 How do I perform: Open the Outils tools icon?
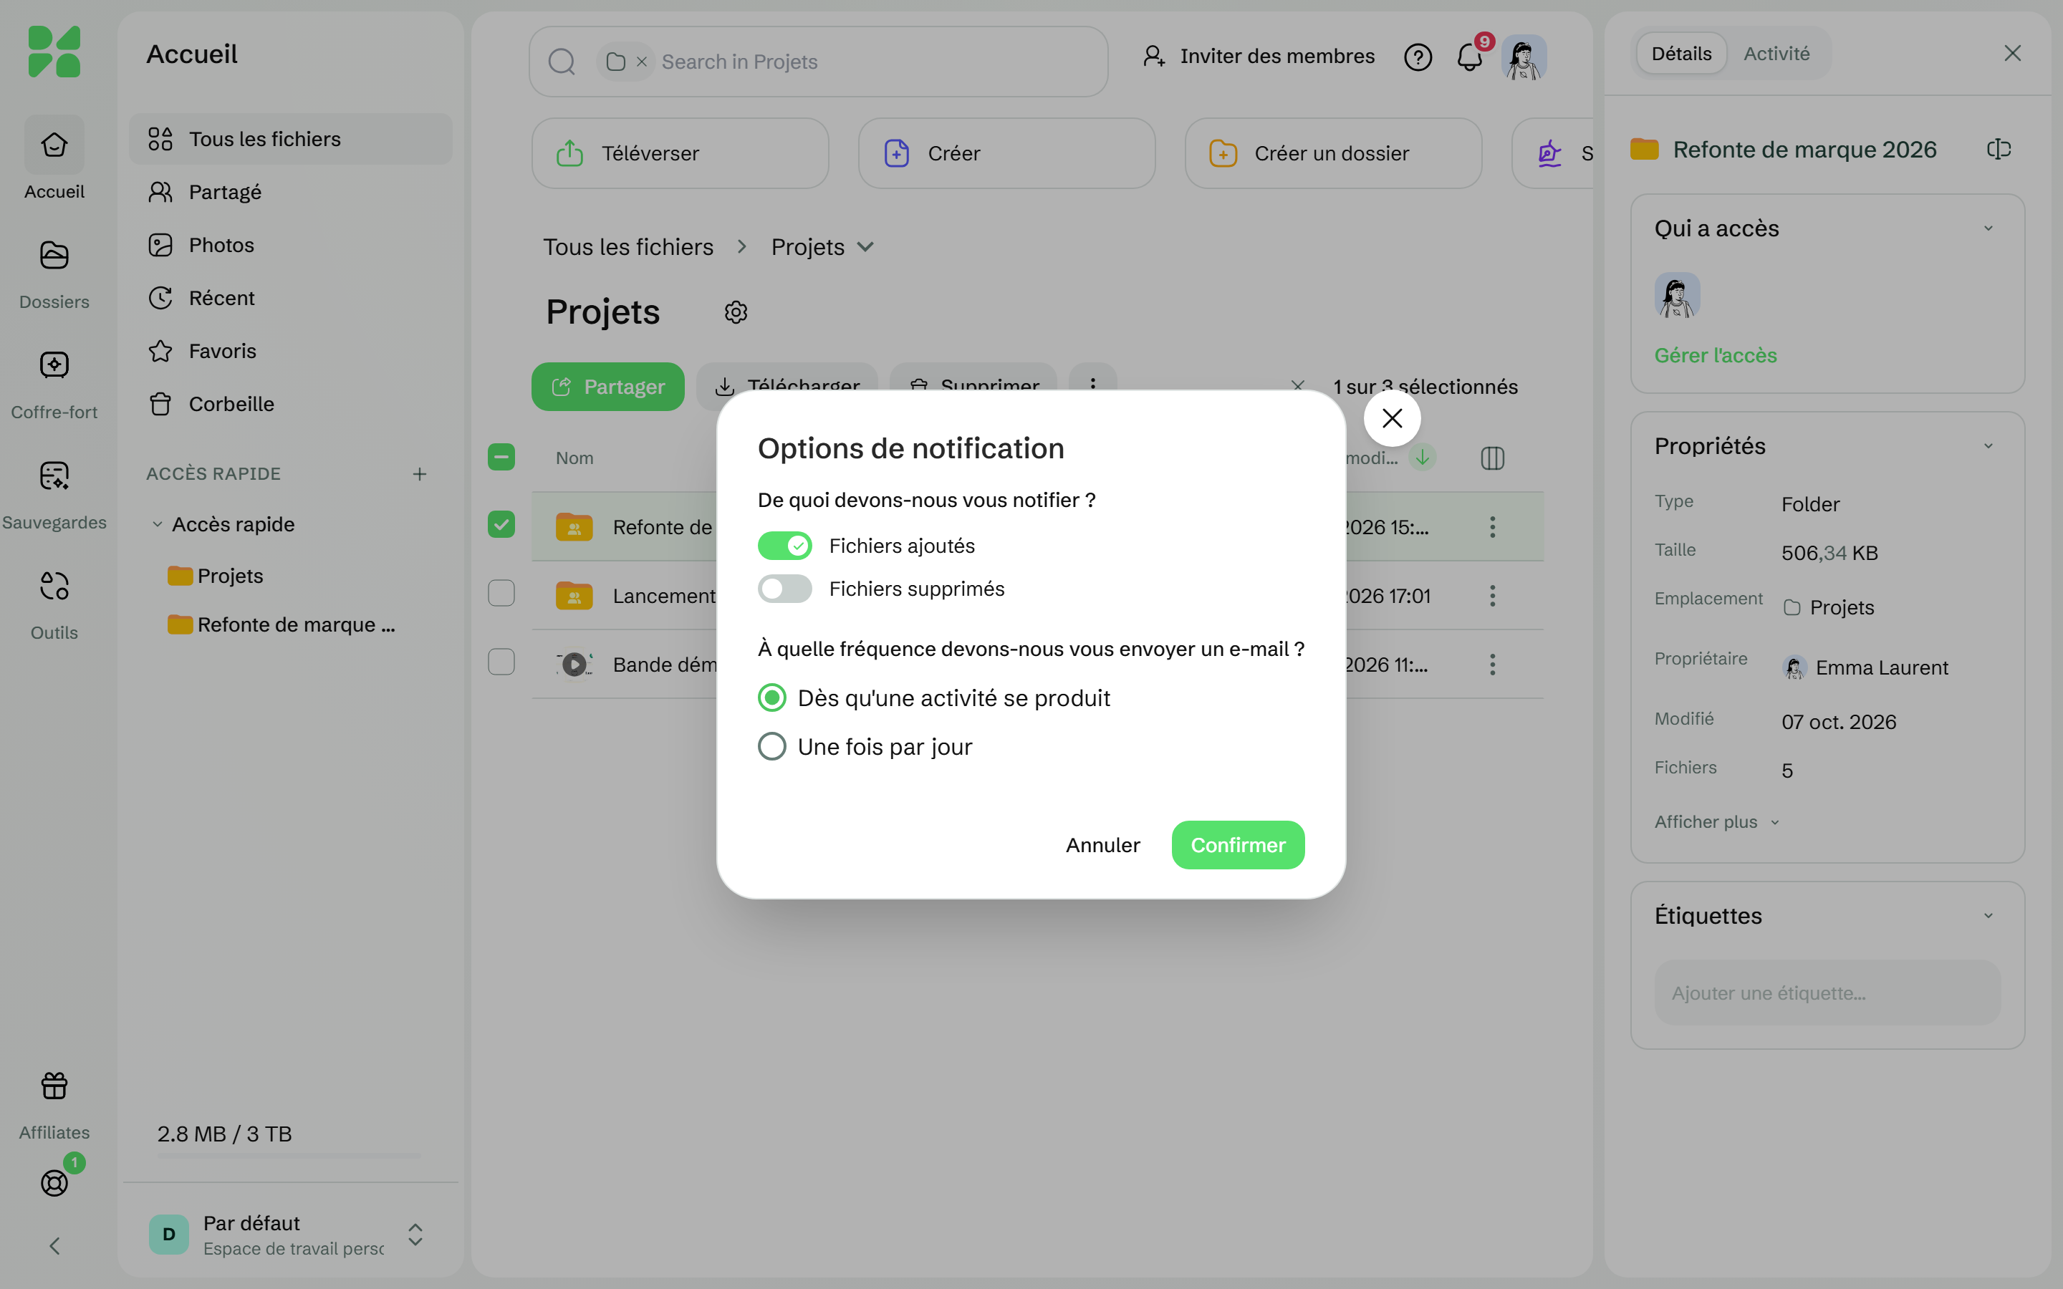54,586
